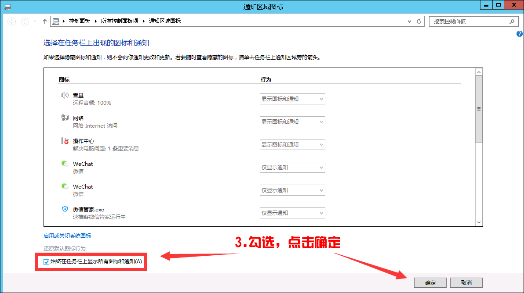This screenshot has height=293, width=524.
Task: Enable 始终在任务栏上显示所有图标和通知 checkbox
Action: [x=46, y=262]
